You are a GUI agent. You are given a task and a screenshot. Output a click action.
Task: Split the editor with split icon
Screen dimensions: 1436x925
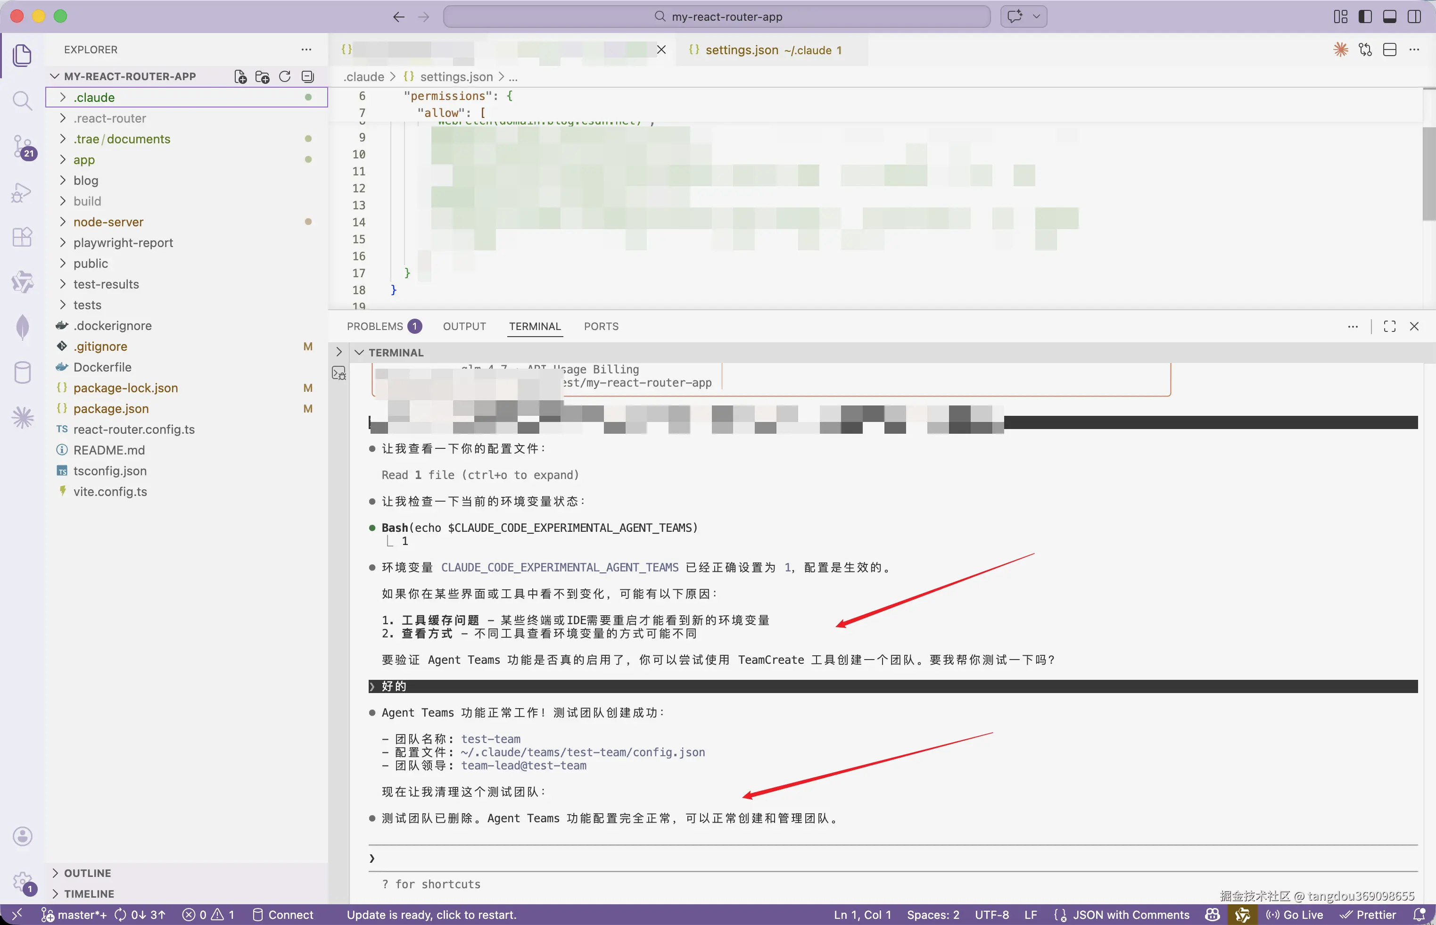click(1390, 50)
